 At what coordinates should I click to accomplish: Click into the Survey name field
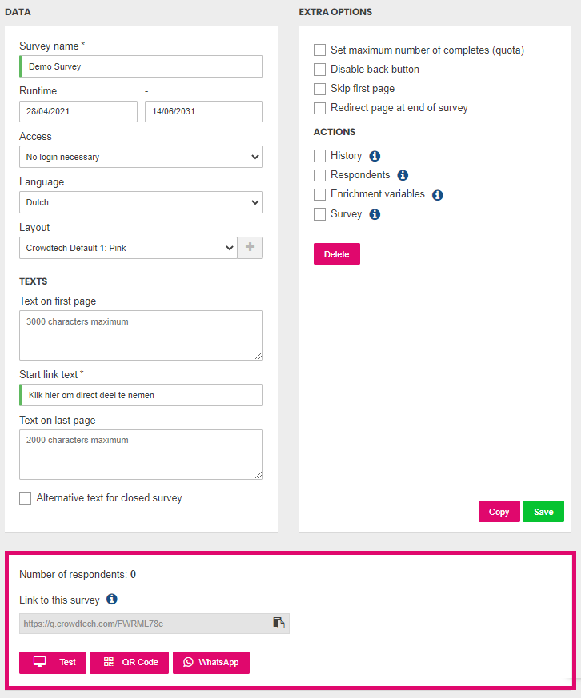[x=141, y=66]
